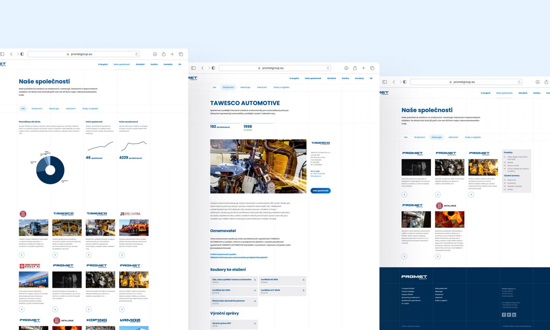Open O skupině menu in left window
Viewport: 550px width, 330px height.
103,64
